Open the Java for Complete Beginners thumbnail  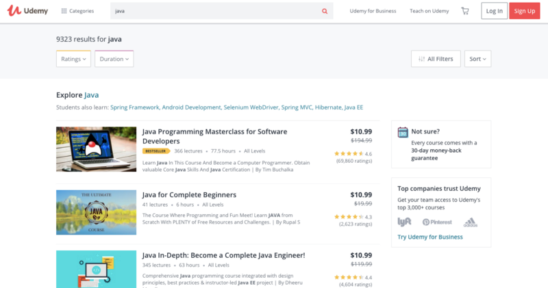coord(96,212)
